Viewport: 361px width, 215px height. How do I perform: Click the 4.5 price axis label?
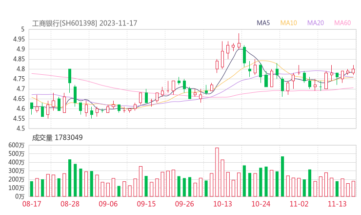(20, 128)
